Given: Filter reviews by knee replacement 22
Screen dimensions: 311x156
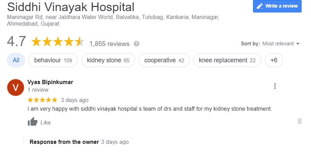Looking at the screenshot, I should tap(227, 60).
